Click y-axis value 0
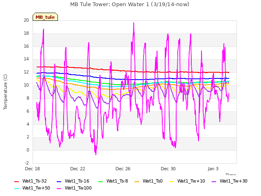The image size is (261, 196). [28, 150]
